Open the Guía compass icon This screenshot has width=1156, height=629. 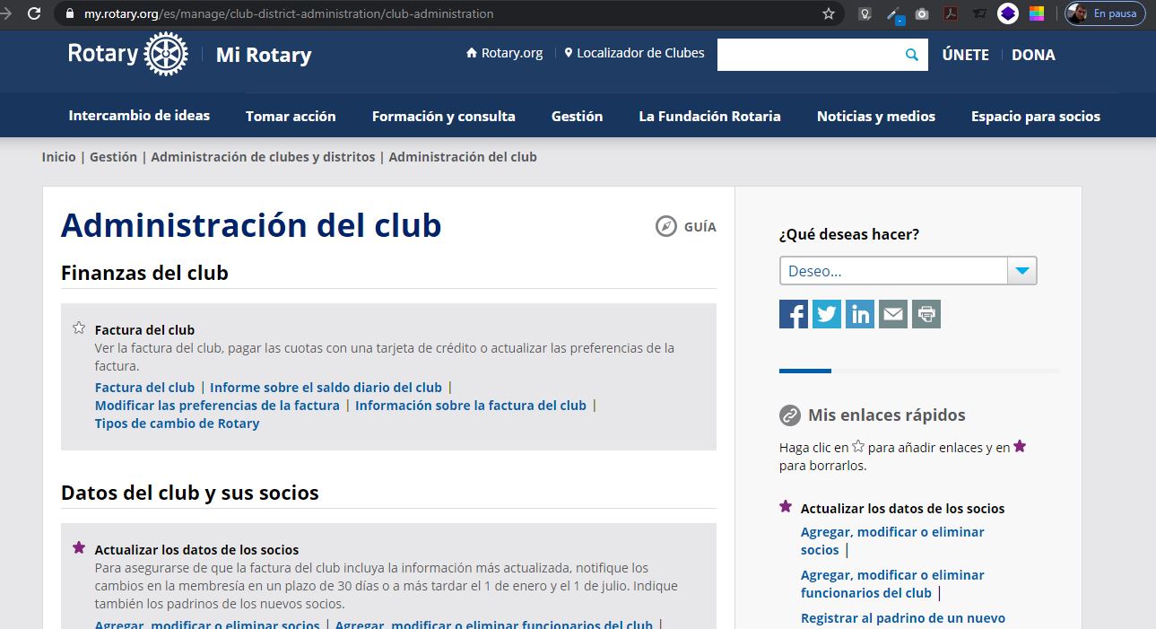(x=666, y=226)
